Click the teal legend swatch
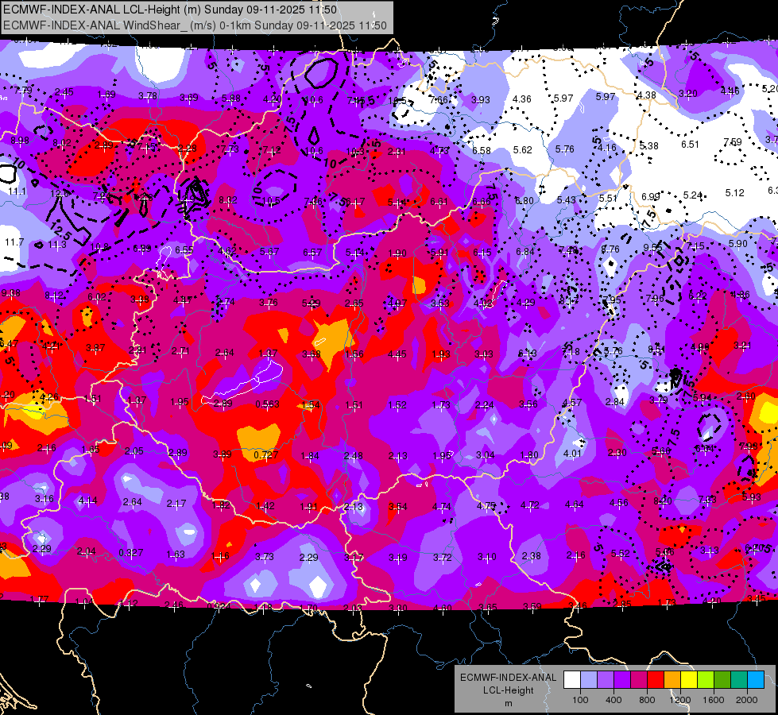The height and width of the screenshot is (715, 778). click(x=739, y=680)
